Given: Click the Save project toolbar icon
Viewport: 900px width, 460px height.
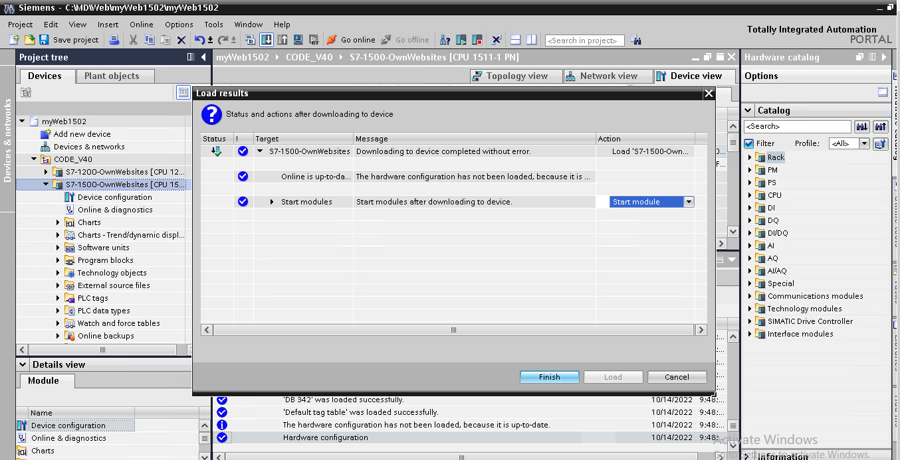Looking at the screenshot, I should (x=44, y=40).
